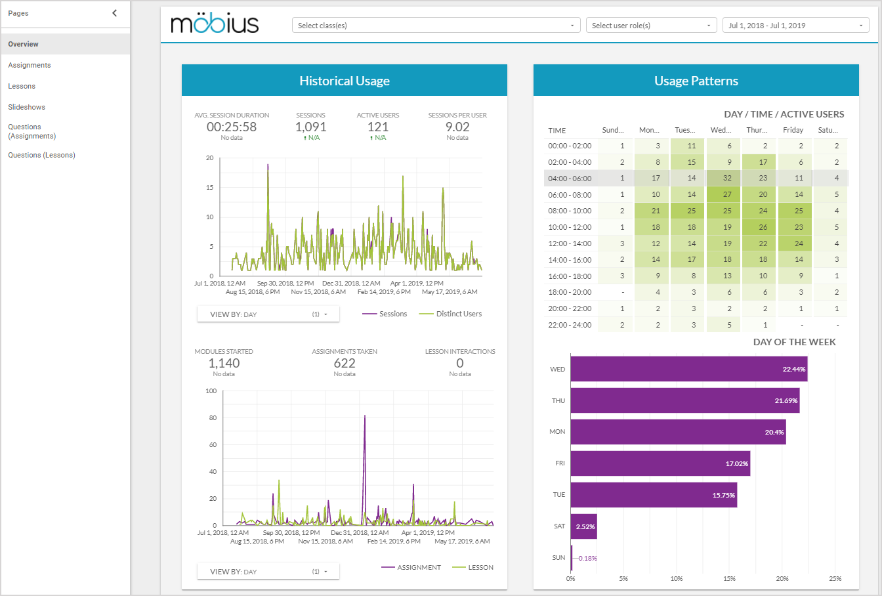Select the 04:00 - 06:00 heatmap row

[x=570, y=178]
